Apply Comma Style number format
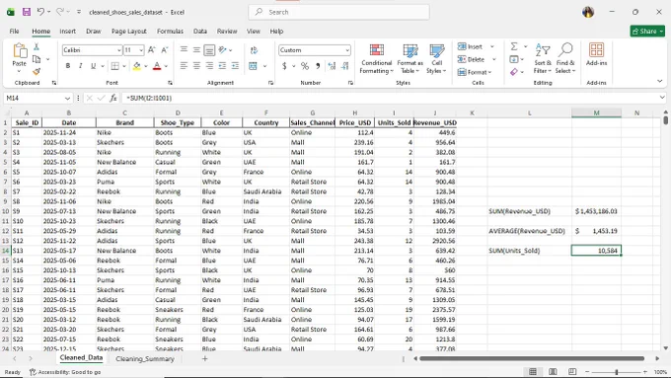Screen dimensions: 671x378 pos(318,66)
